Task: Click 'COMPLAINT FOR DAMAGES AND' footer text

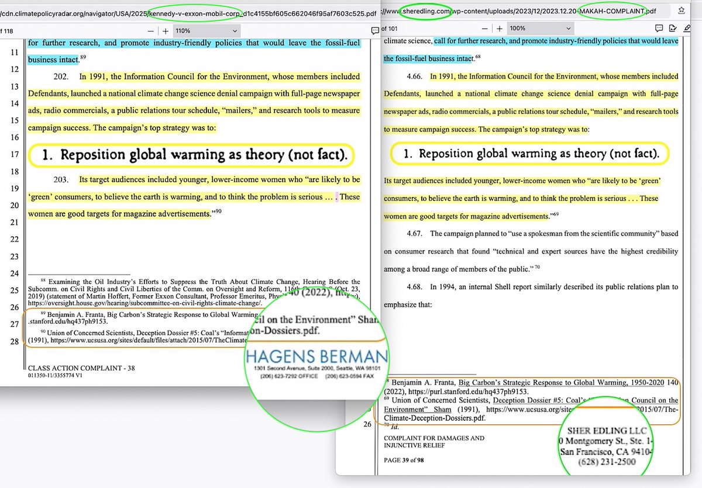Action: click(434, 438)
